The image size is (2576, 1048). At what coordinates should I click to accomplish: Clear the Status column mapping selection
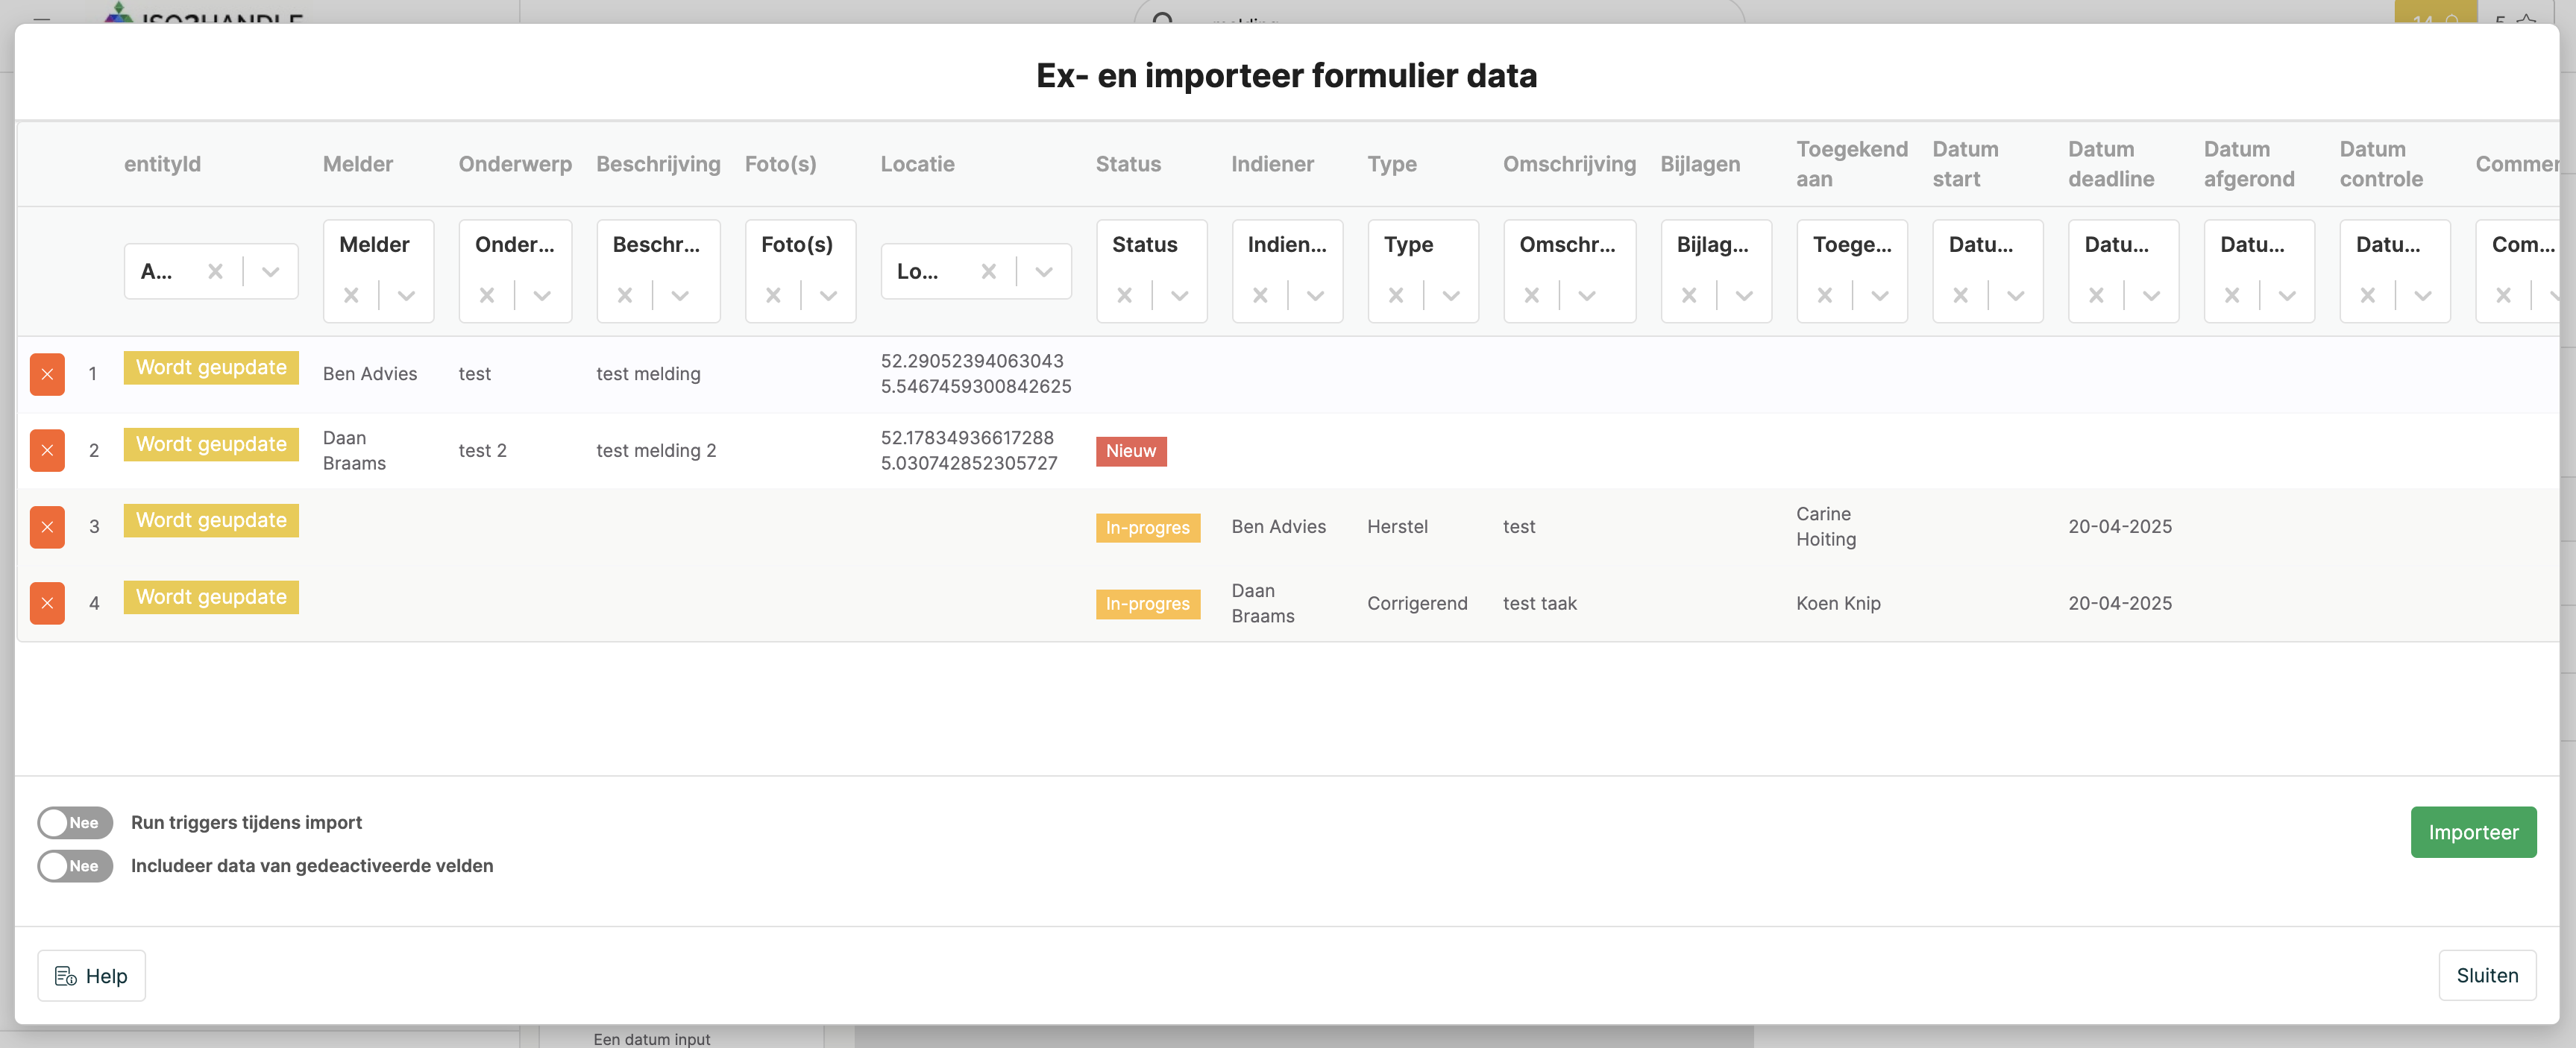coord(1124,296)
